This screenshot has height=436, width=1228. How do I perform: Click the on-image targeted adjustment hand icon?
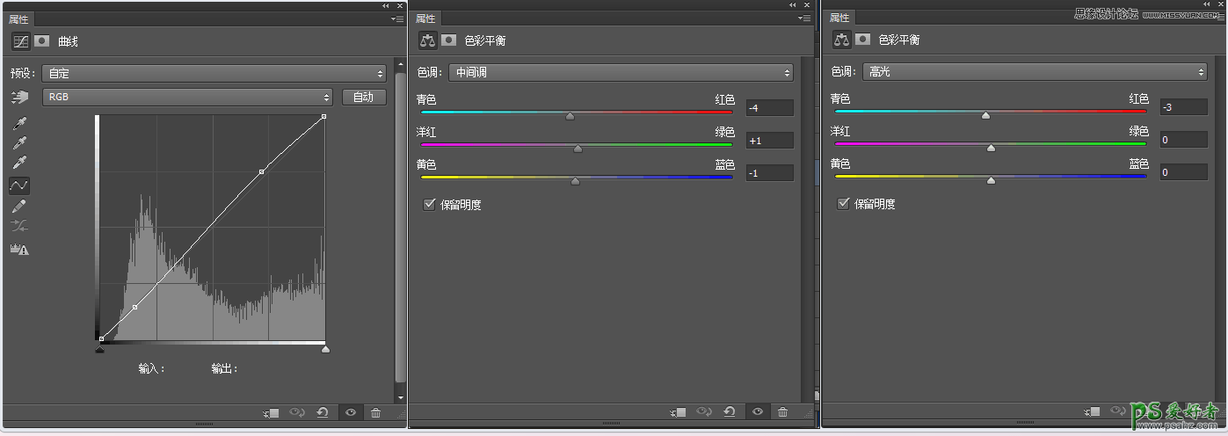(x=19, y=97)
